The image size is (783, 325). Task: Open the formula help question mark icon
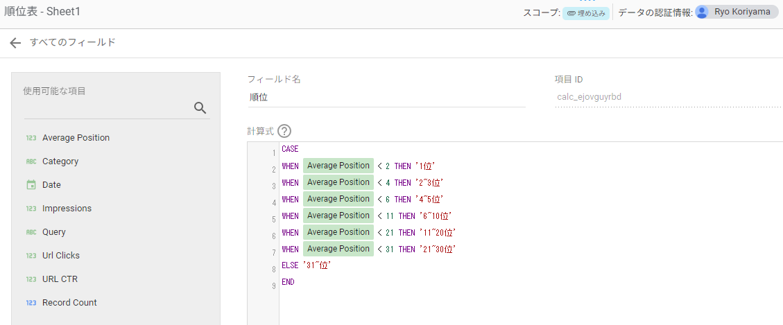coord(284,131)
